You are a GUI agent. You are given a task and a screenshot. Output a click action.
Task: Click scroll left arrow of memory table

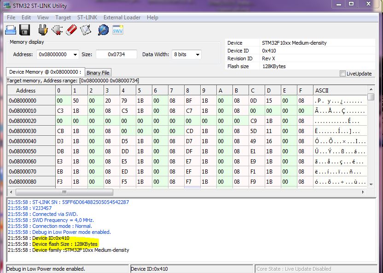(x=11, y=192)
